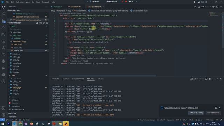Kill the terminal with the trash icon
The image size is (224, 126).
[210, 79]
